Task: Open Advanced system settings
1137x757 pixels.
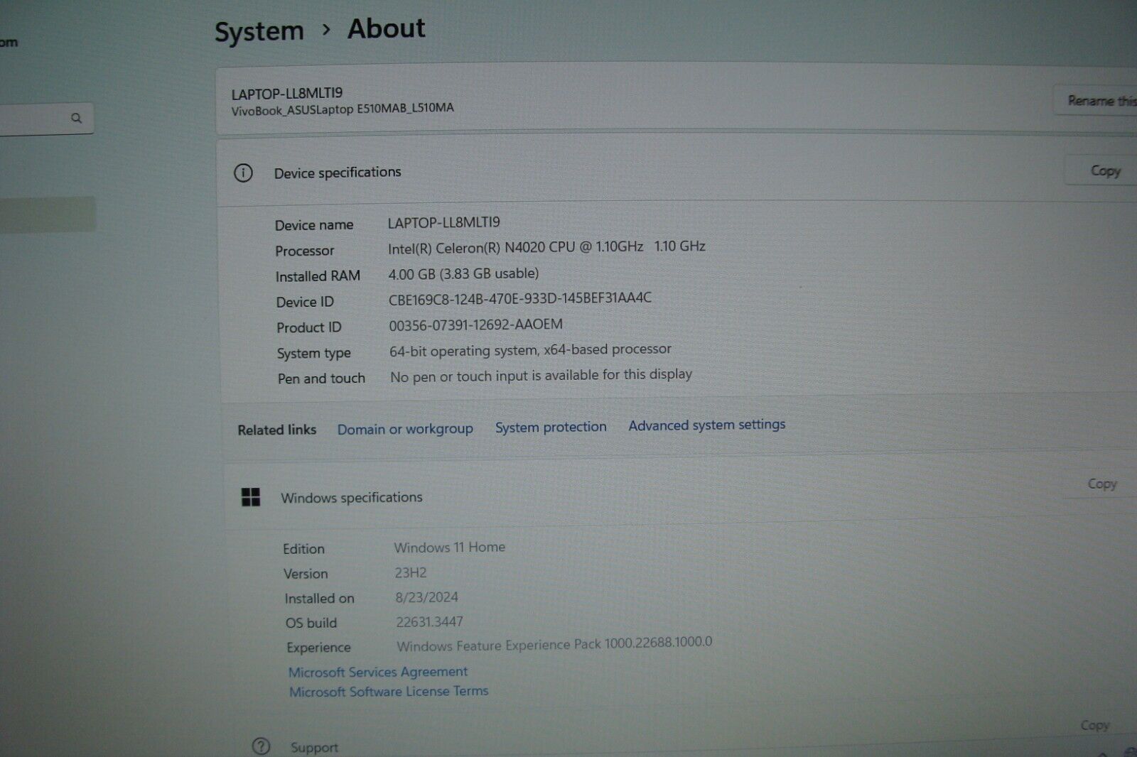Action: [x=706, y=425]
